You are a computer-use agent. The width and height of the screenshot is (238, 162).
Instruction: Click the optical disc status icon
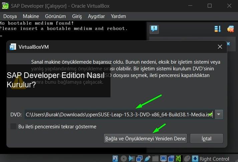pyautogui.click(x=124, y=159)
